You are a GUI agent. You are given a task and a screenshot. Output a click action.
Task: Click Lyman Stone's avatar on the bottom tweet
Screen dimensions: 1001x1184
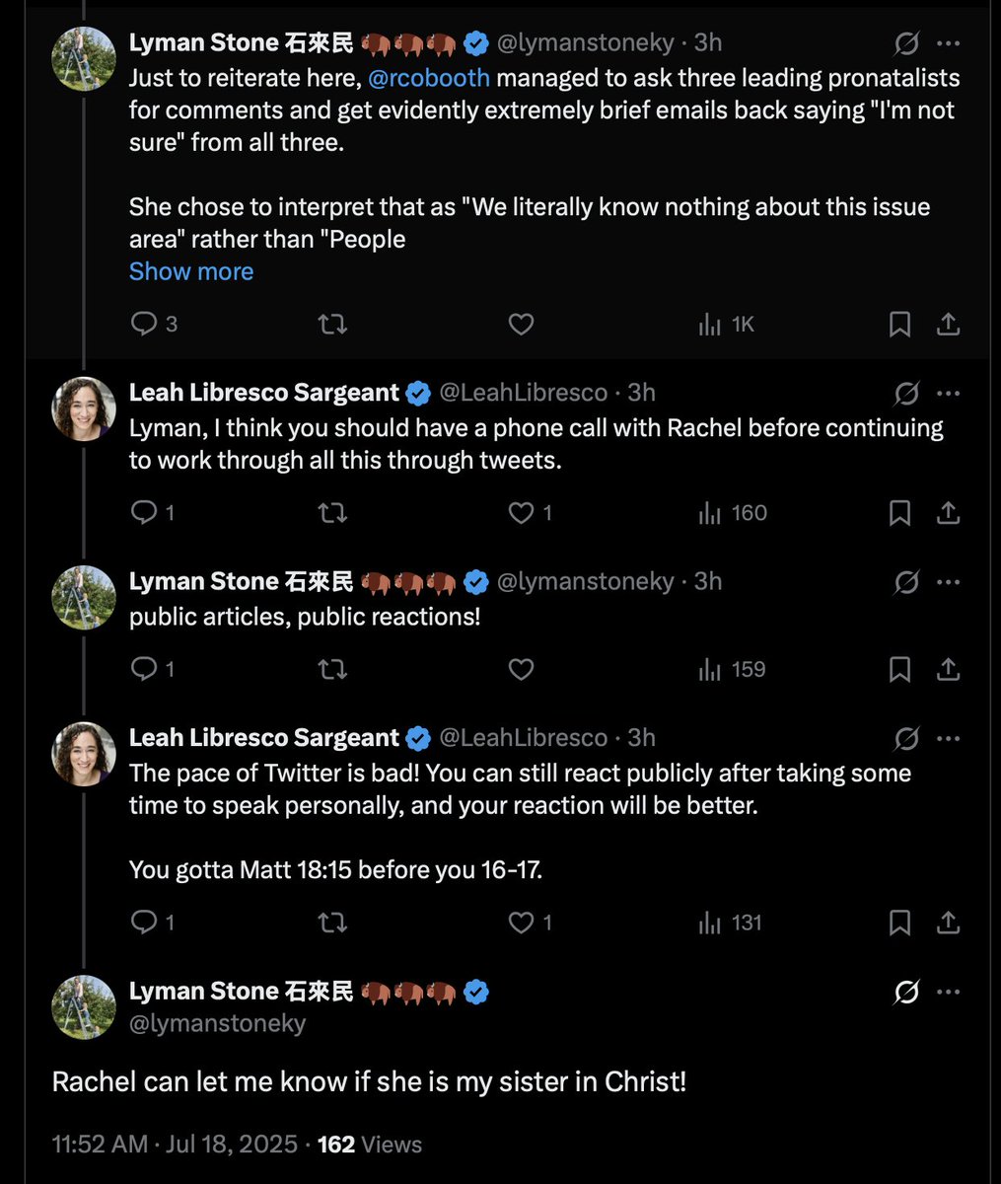[x=84, y=1007]
